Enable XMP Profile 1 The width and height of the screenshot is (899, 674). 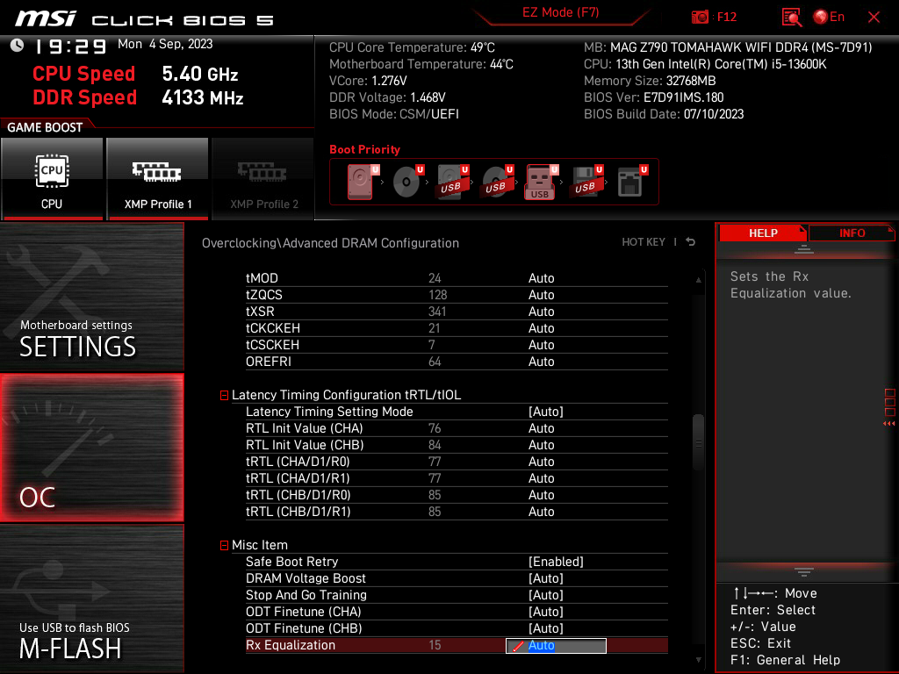[158, 178]
